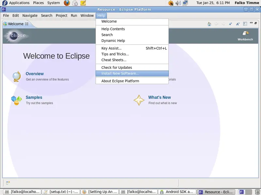Open the Navigate menu

coord(30,15)
